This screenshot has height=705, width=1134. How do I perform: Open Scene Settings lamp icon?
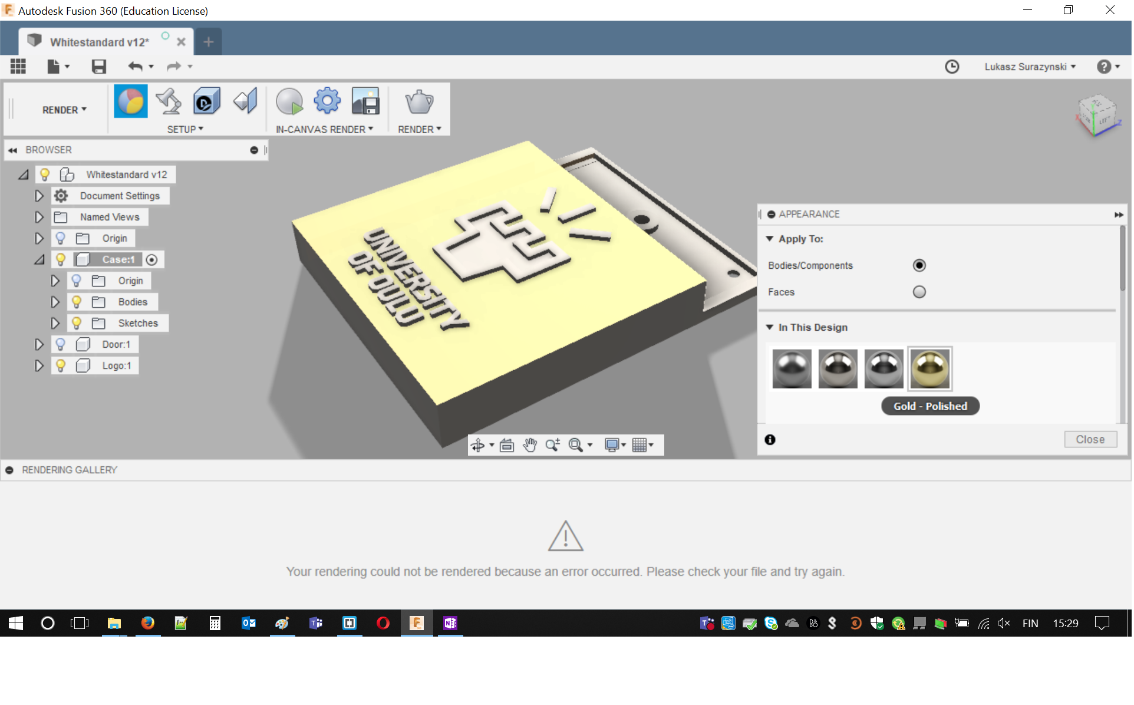click(x=169, y=102)
